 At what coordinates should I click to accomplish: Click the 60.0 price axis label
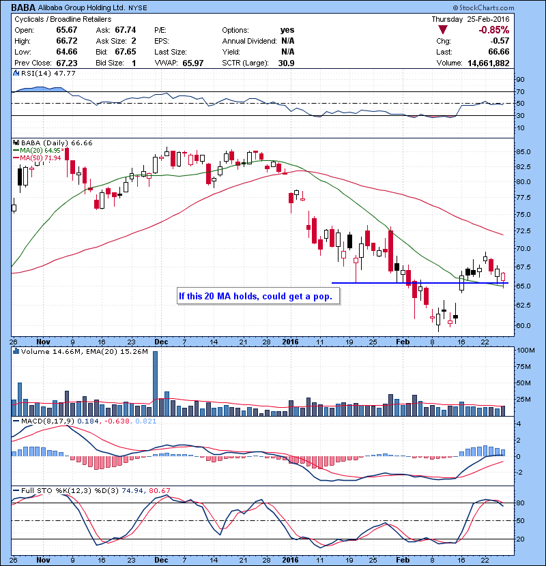523,325
